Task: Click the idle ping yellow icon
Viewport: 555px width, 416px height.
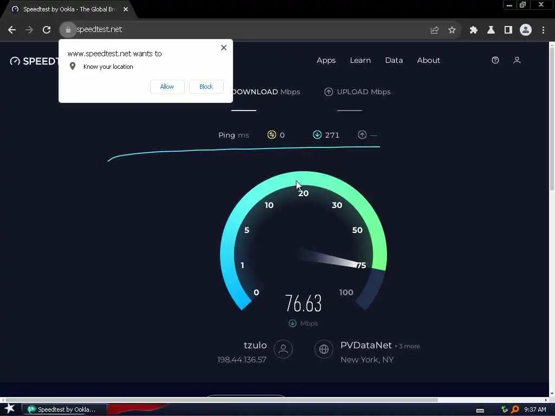Action: point(272,135)
